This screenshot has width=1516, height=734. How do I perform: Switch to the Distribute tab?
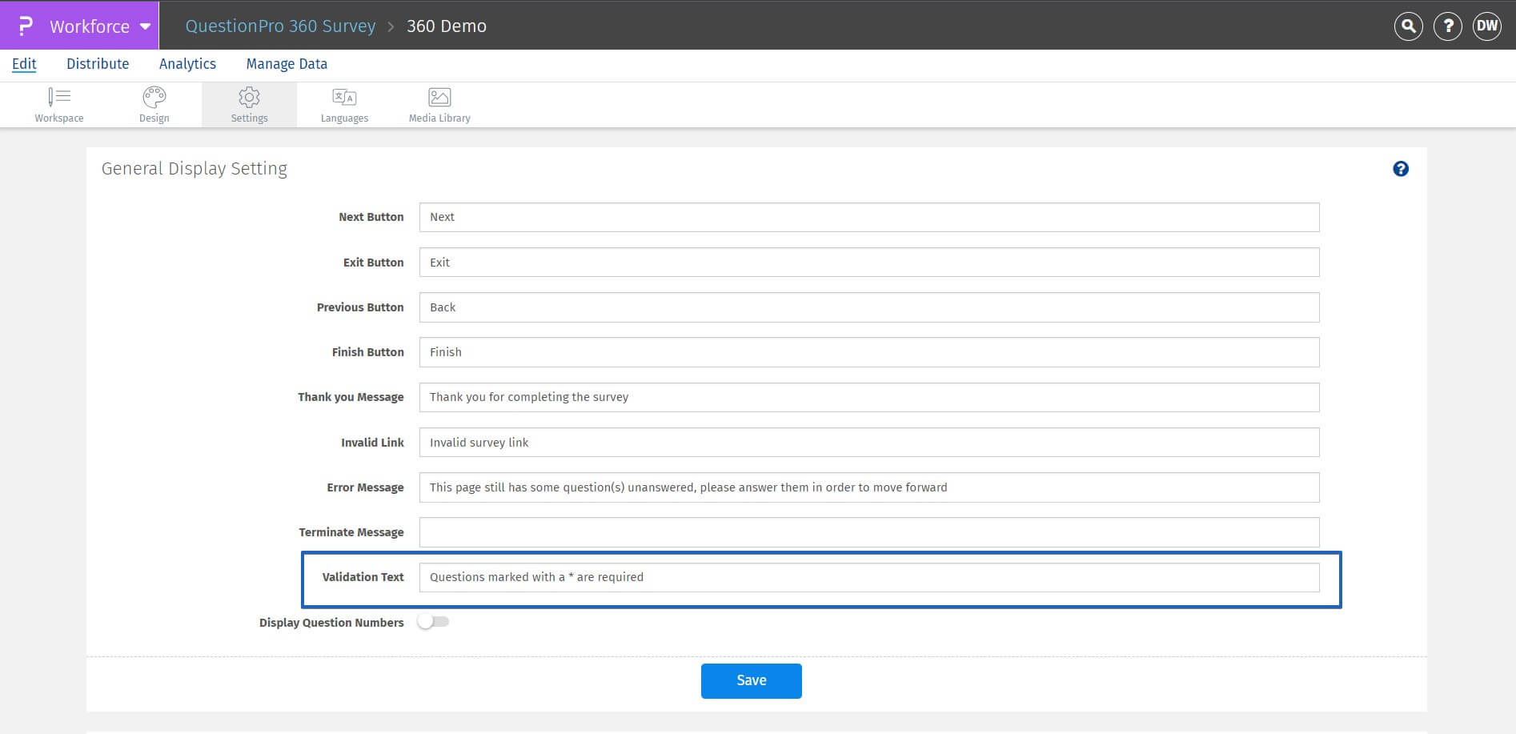(98, 63)
